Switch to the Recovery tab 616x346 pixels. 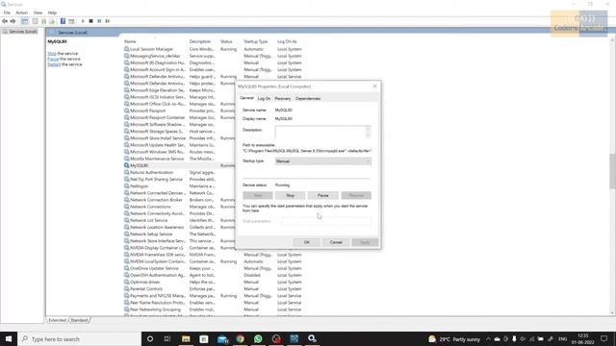tap(282, 98)
